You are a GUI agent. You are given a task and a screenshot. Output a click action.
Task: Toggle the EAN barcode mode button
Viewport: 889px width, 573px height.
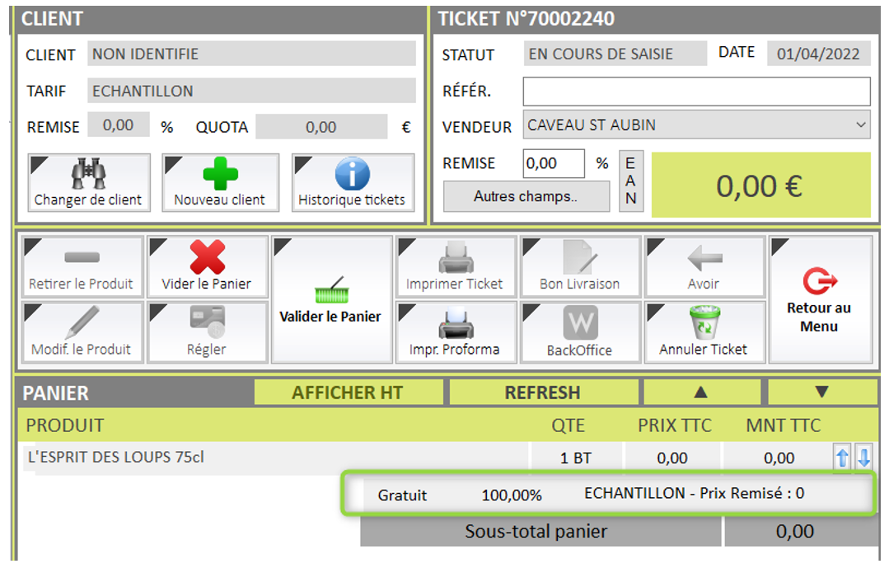pyautogui.click(x=630, y=181)
